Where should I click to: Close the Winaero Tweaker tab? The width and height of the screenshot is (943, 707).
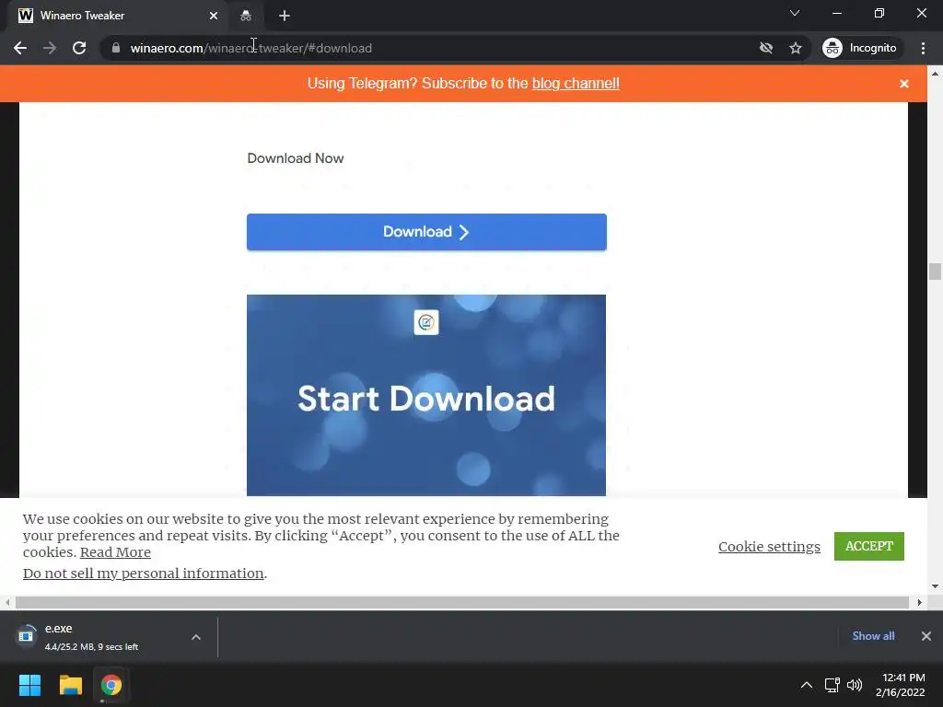click(214, 16)
